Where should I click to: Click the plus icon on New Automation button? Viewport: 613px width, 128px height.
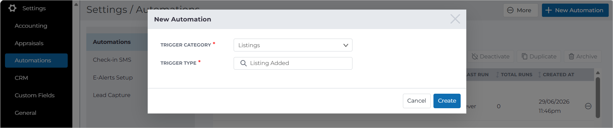tap(549, 10)
